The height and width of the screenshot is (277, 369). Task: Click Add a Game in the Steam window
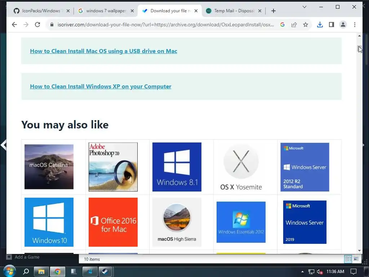23,257
